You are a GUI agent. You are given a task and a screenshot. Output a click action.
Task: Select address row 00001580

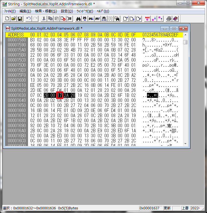pyautogui.click(x=17, y=40)
